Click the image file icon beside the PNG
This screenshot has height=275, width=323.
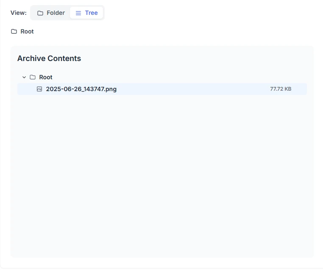[39, 89]
